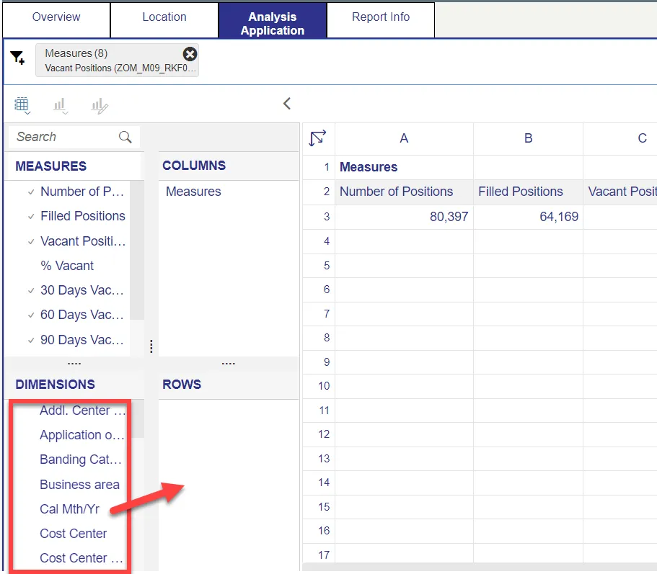Collapse the side panel with left chevron
This screenshot has width=657, height=574.
tap(286, 104)
